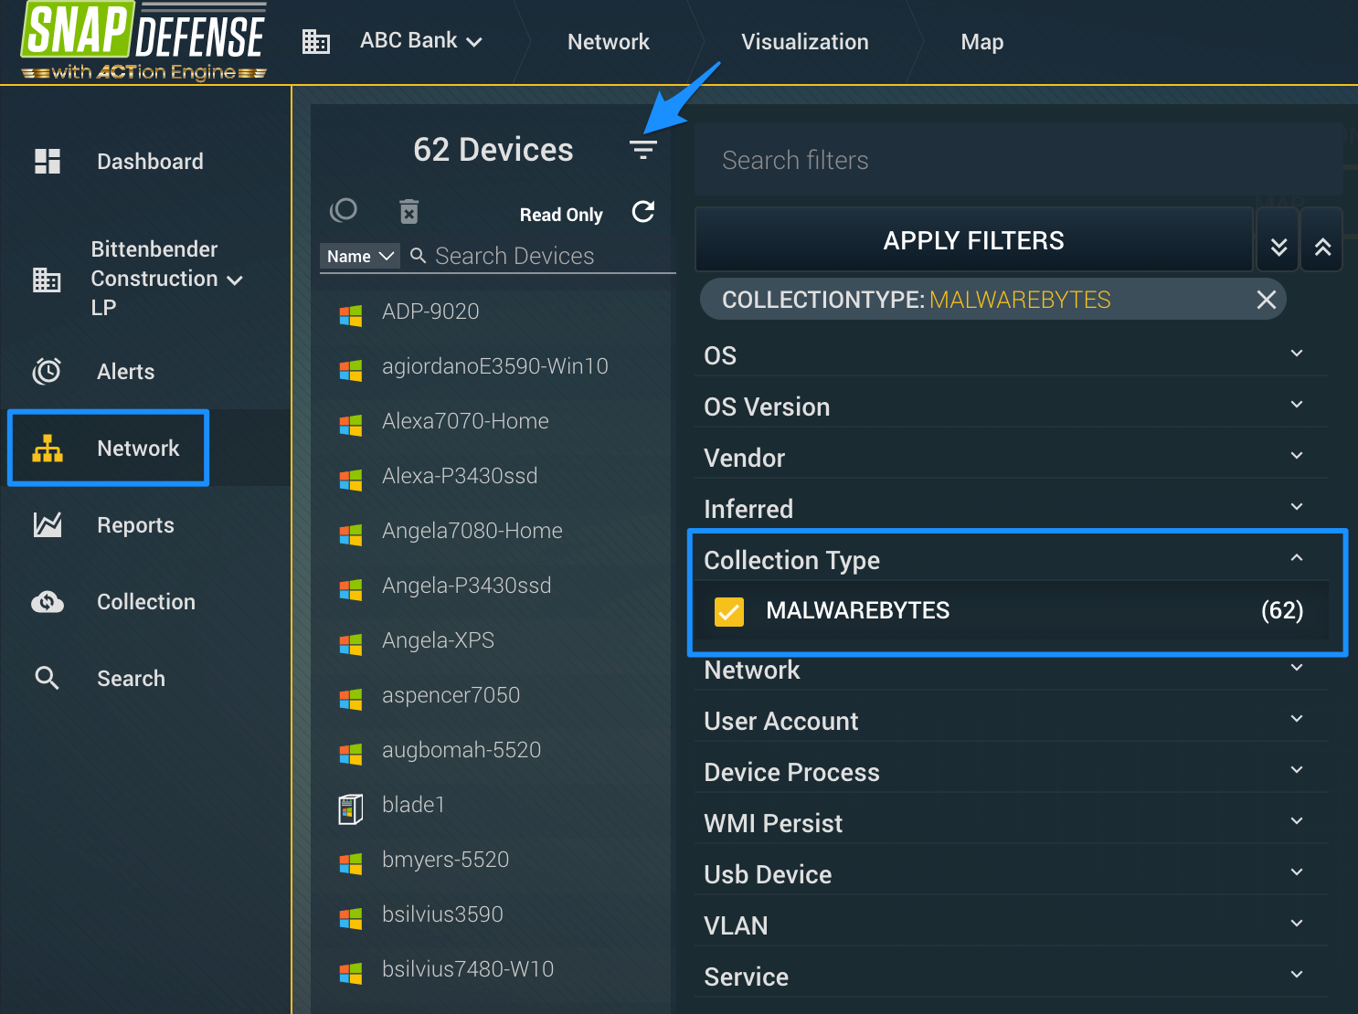Remove the COLLECTIONTYPE: MALWAREBYTES filter chip

1267,300
